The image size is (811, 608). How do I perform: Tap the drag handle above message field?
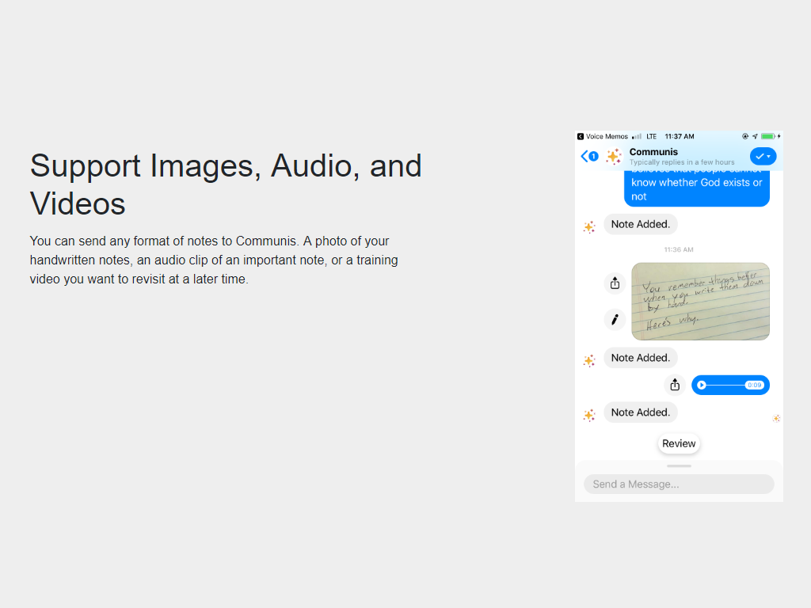pyautogui.click(x=679, y=465)
